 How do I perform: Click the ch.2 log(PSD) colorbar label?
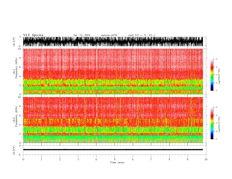pyautogui.click(x=219, y=124)
